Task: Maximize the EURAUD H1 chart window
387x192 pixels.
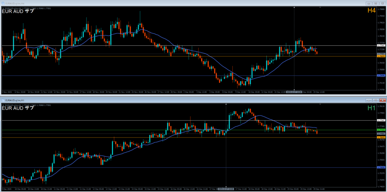Action: point(375,100)
